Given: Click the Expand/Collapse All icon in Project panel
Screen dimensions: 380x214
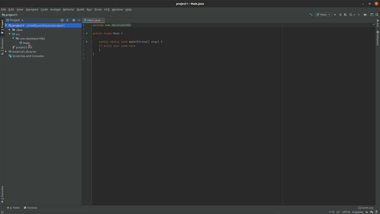Looking at the screenshot, I should pos(67,20).
